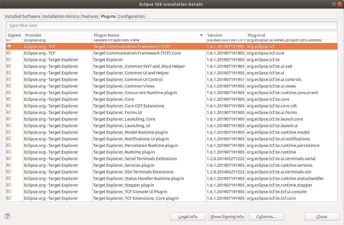Click signed icon for Concurrent Runtime plug-in row
344x225 pixels.
tap(9, 92)
